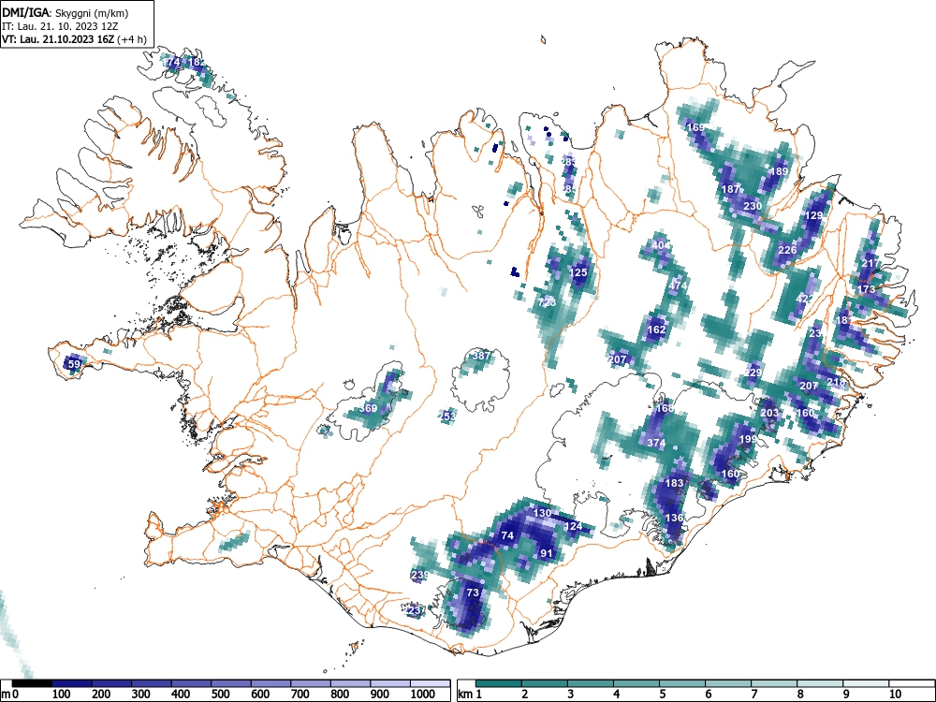
Task: Click the '203' visibility value on the map
Action: [769, 413]
